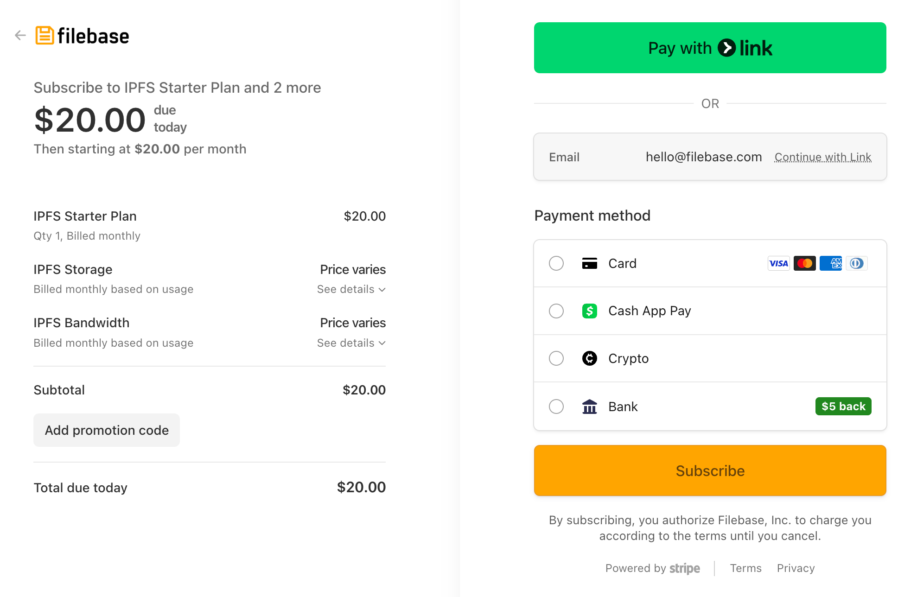
Task: Click the Diners Club brand icon
Action: (x=856, y=263)
